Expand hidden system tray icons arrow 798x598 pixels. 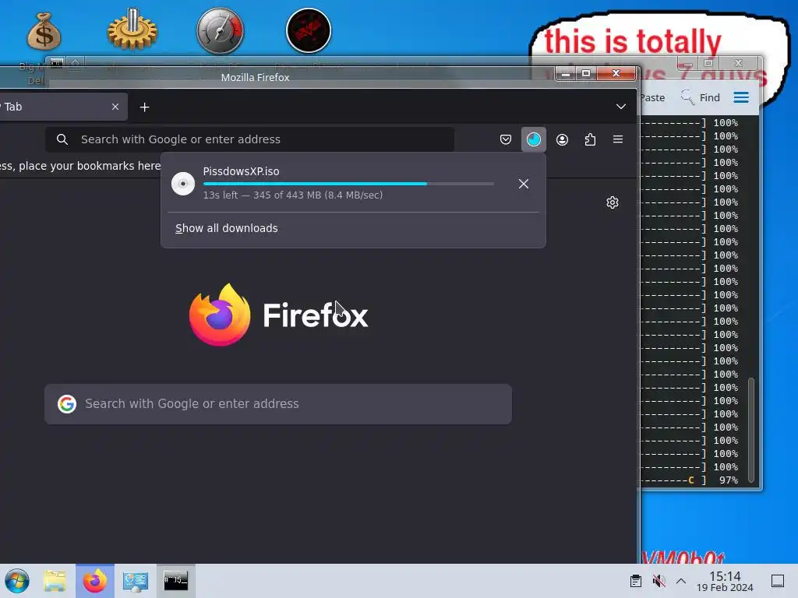pyautogui.click(x=681, y=581)
